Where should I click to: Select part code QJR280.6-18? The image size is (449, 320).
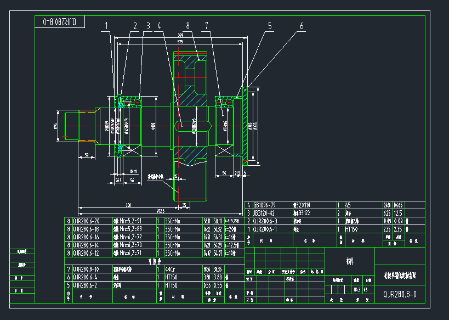coord(87,229)
